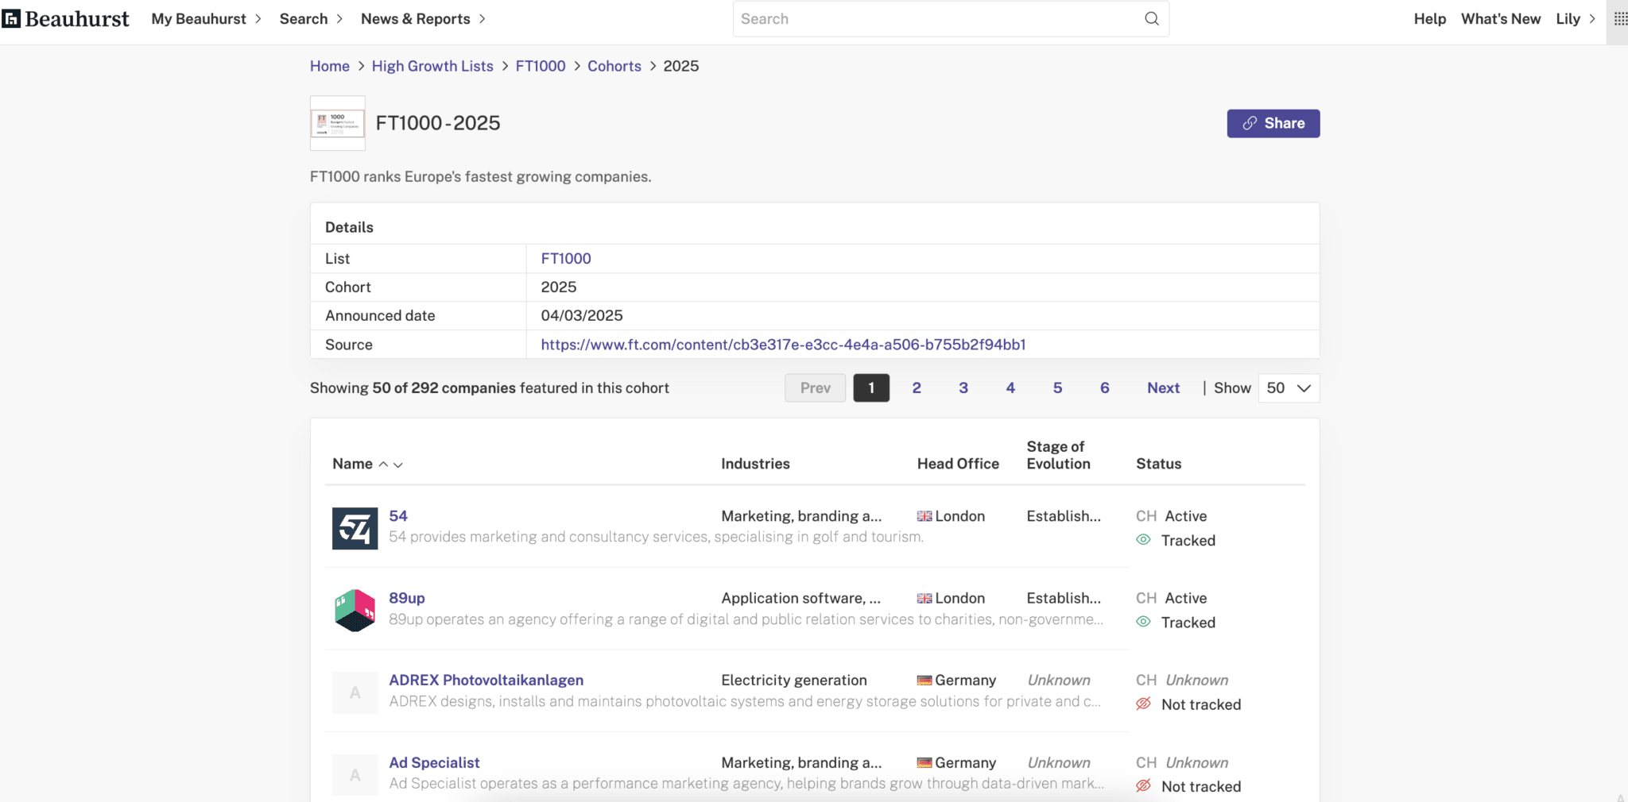Click Electricity generation industry cell
This screenshot has width=1628, height=802.
point(794,680)
